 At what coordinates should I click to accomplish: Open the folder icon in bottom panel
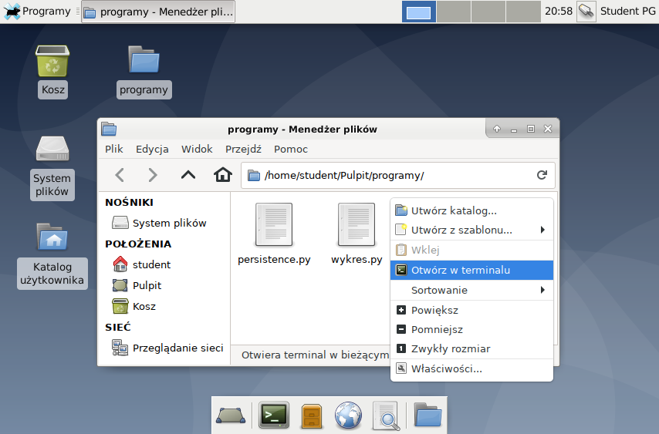[428, 415]
